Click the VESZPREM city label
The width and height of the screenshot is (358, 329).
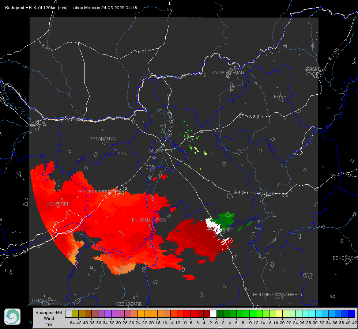click(x=59, y=204)
